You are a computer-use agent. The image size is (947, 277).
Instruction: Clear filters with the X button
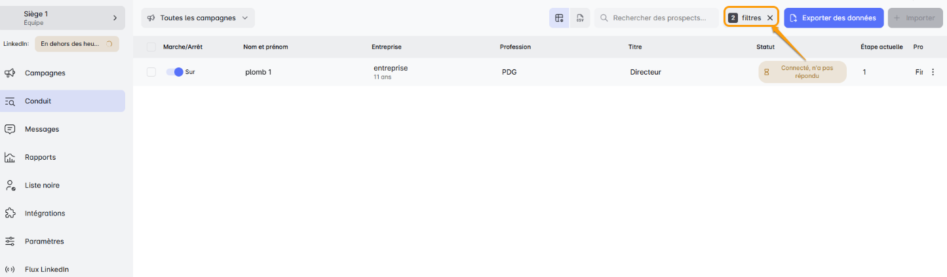(770, 18)
